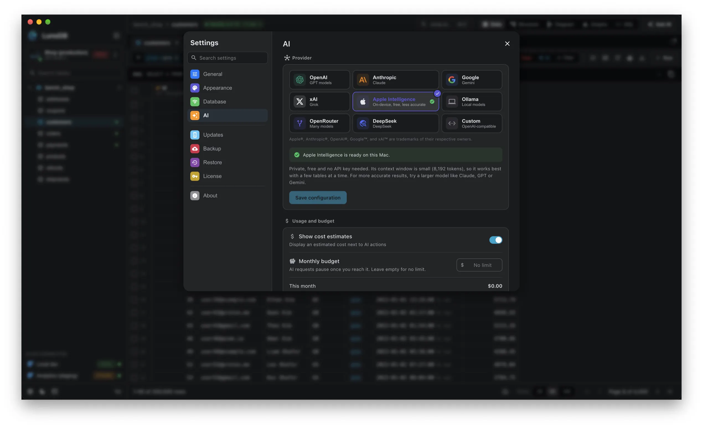
Task: Click the dollar icon beside Usage and budget
Action: click(x=287, y=221)
